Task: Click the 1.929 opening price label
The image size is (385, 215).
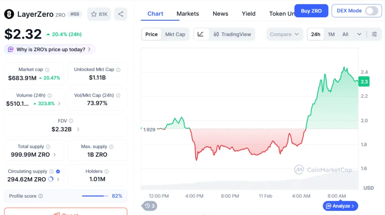Action: (149, 130)
